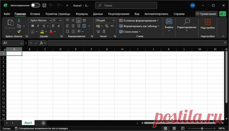Click the Orientation text angle icon
Viewport: 229px width, 131px height.
(79, 32)
